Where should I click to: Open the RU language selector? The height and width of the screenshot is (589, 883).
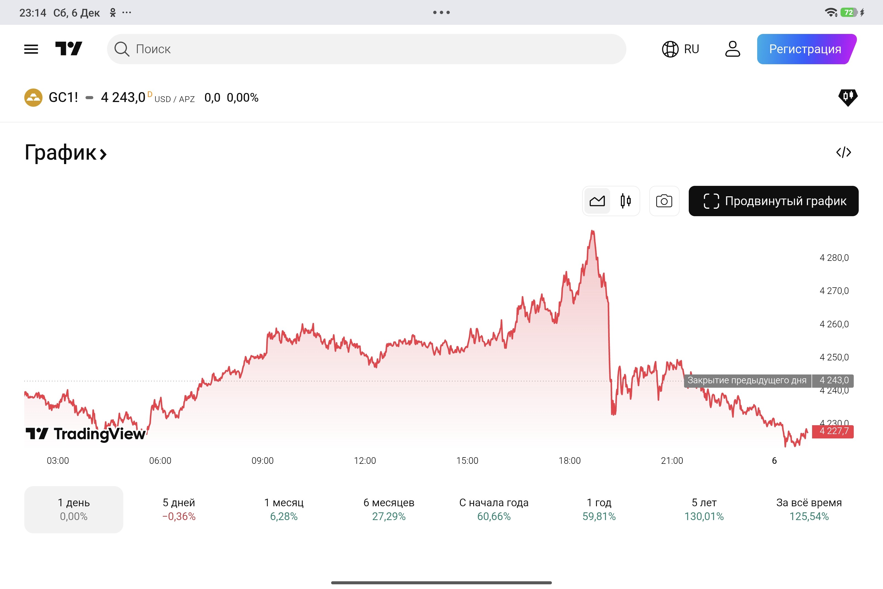point(691,49)
